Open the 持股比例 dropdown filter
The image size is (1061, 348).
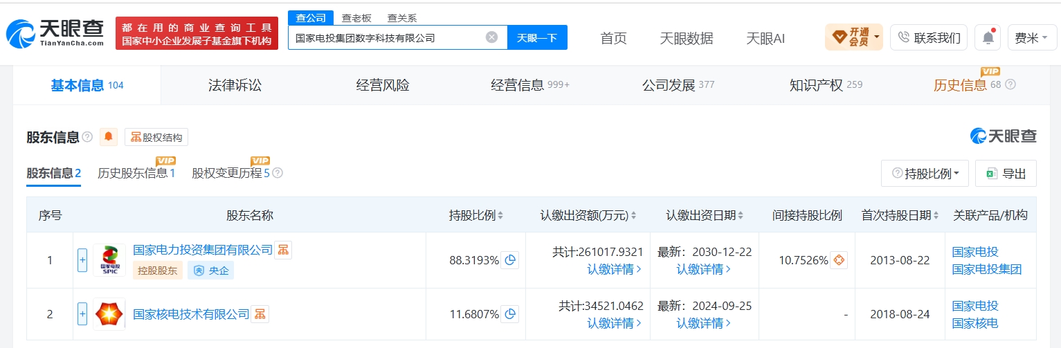[x=925, y=173]
